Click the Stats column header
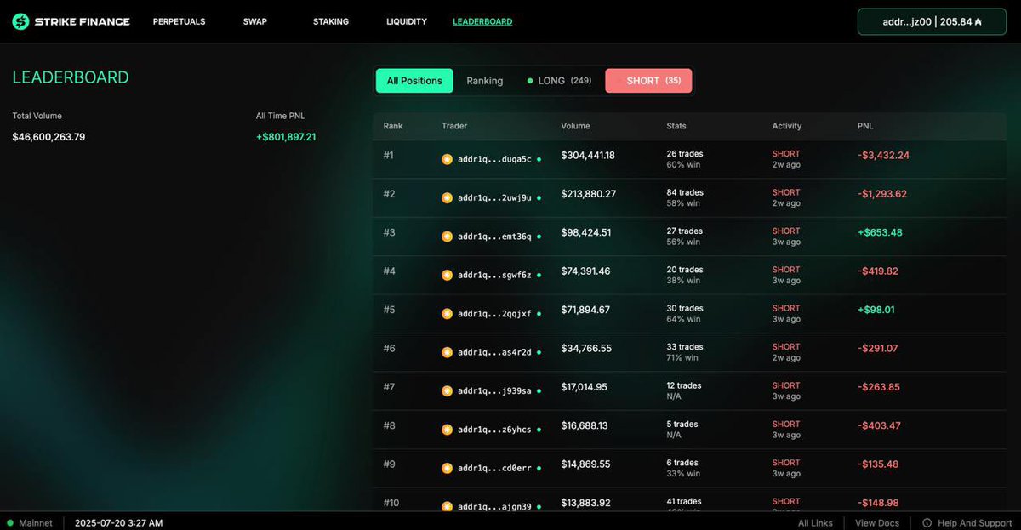This screenshot has height=530, width=1021. 676,126
